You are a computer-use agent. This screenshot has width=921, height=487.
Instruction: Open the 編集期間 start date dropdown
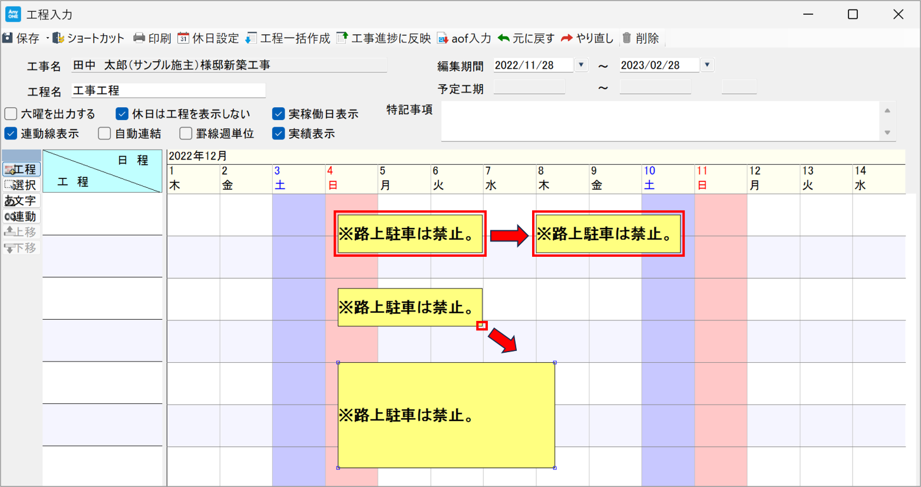581,65
